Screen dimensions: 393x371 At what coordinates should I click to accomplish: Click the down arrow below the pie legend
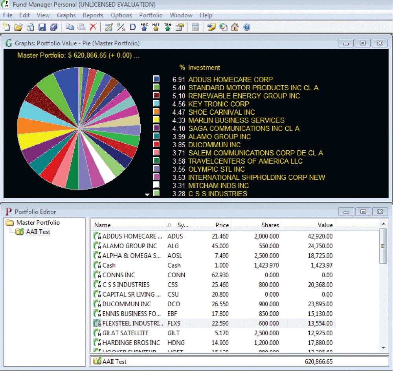pos(147,194)
